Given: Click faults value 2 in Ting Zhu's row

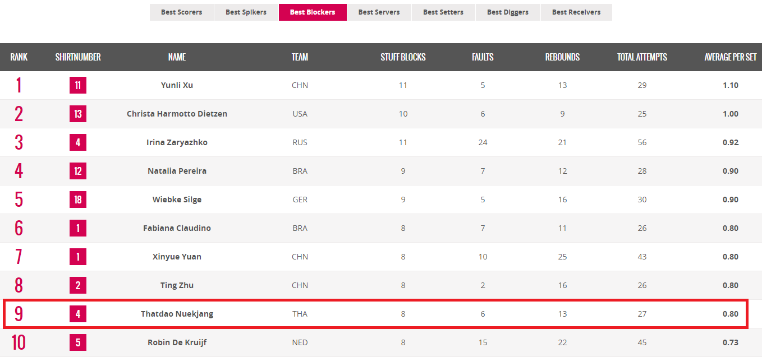Looking at the screenshot, I should coord(483,285).
